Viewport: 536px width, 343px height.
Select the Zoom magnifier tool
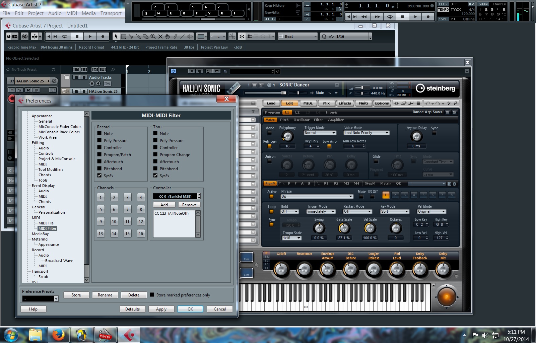[153, 37]
